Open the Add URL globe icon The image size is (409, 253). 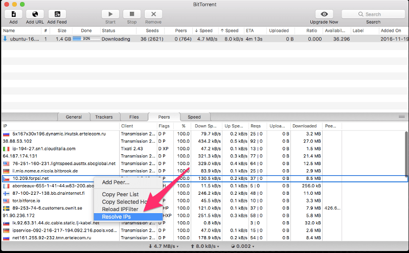point(35,14)
